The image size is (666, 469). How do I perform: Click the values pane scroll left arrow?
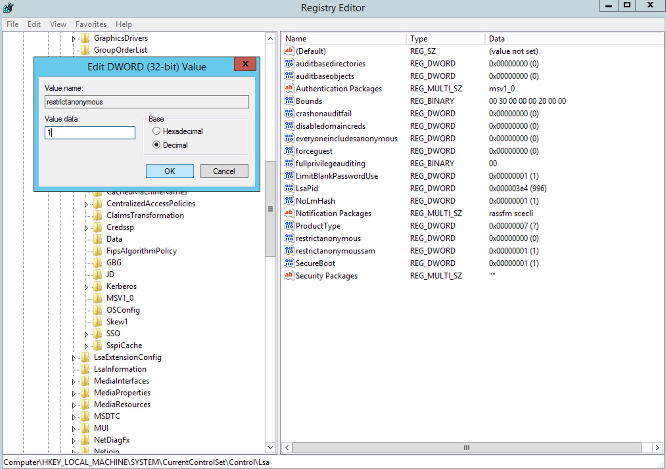coord(287,447)
